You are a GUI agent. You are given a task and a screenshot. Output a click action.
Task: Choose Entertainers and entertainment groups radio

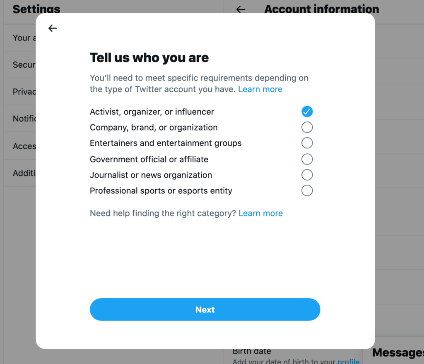[x=307, y=143]
